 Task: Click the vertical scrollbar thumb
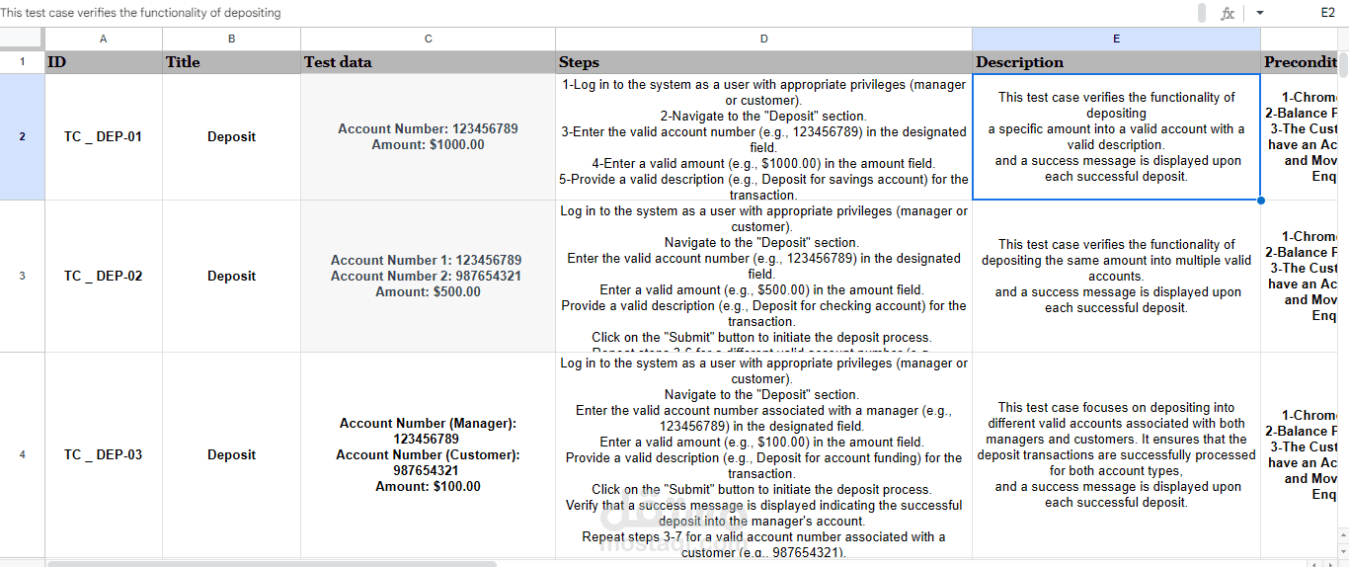1343,64
